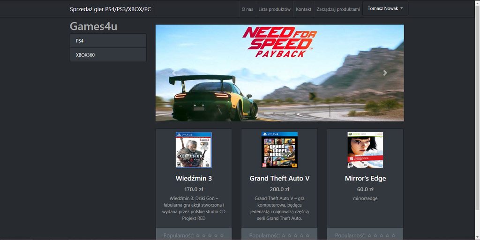Rate Wiedźmin 3 with the first star
The width and height of the screenshot is (480, 240).
coord(198,235)
